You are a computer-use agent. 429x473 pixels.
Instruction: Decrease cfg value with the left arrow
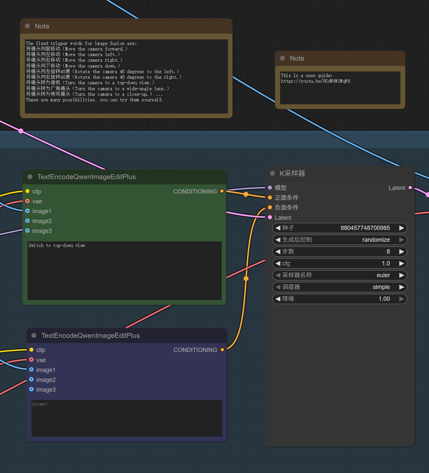(278, 263)
